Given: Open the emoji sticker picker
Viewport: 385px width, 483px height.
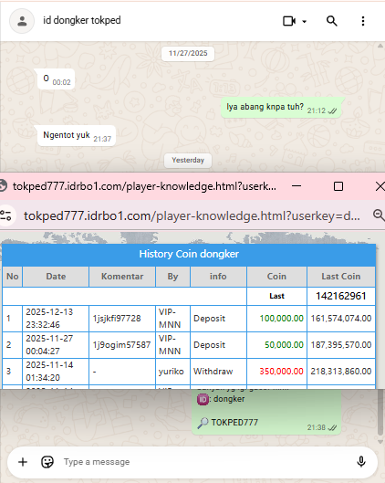Looking at the screenshot, I should [47, 462].
